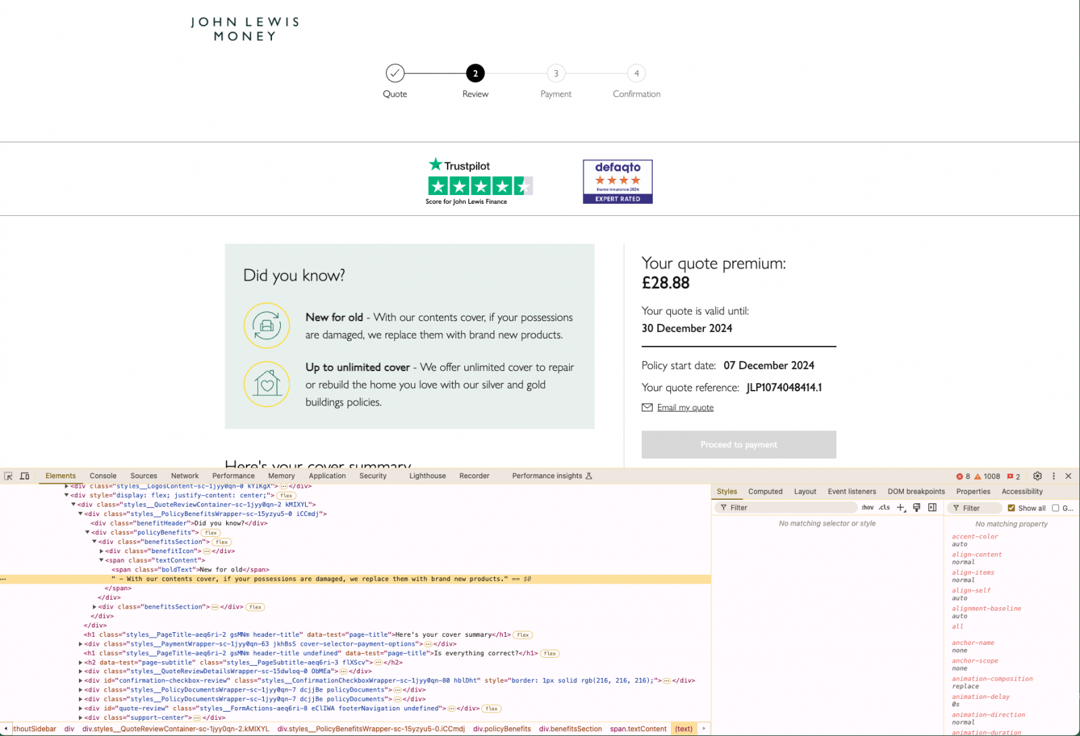
Task: Click the flex badge on the quote-review row
Action: click(491, 708)
